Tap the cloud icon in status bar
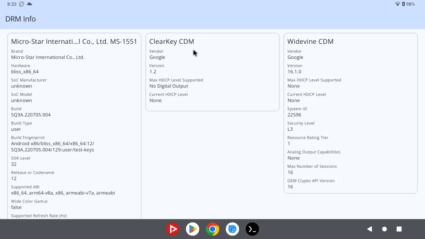425x239 pixels. click(30, 4)
